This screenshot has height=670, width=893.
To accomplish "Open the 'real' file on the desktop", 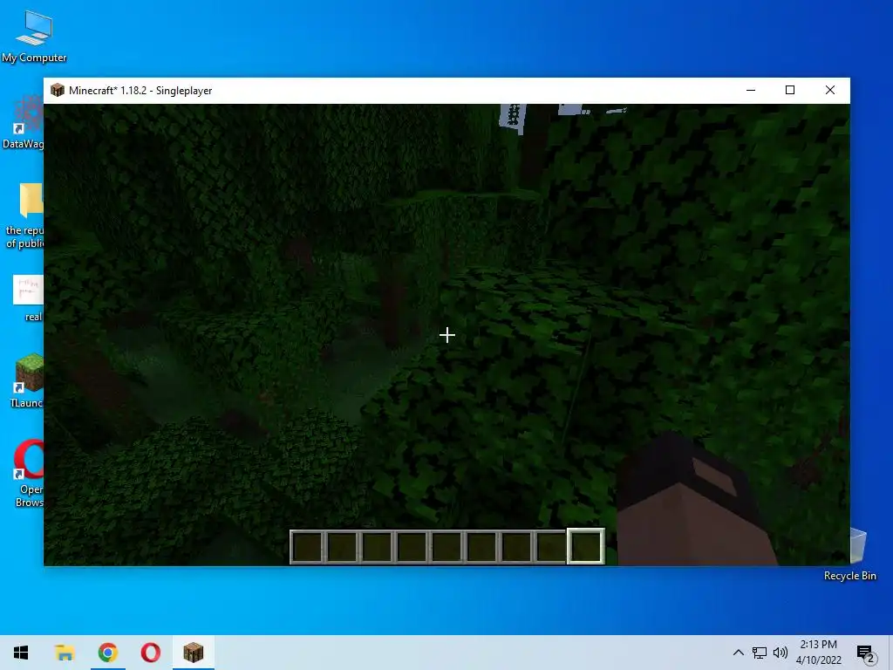I will [x=29, y=298].
